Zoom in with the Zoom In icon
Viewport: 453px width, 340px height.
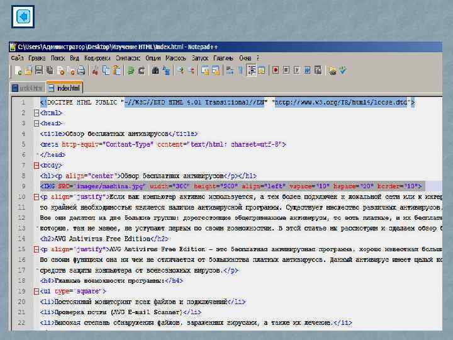pos(181,71)
